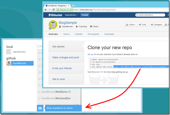170x115 pixels.
Task: Click drop anywhere to clone banner
Action: pos(63,108)
